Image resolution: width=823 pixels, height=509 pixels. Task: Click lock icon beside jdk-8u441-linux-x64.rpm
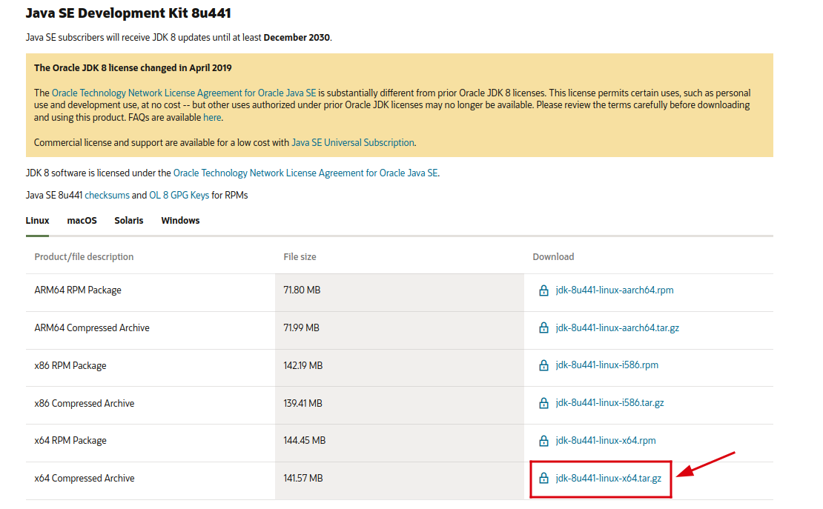[x=543, y=441]
